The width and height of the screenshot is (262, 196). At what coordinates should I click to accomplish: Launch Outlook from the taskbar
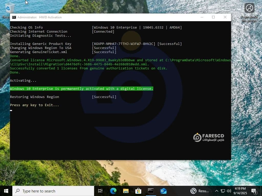point(163,191)
